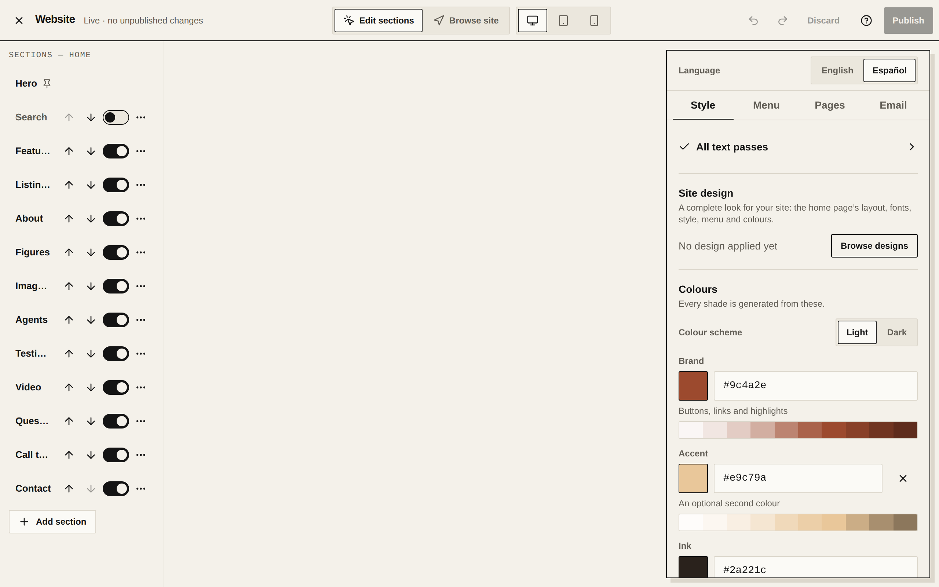
Task: Open the Menu tab
Action: pos(766,105)
